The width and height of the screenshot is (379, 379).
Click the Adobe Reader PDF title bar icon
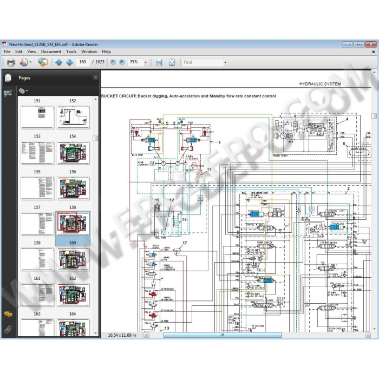pyautogui.click(x=5, y=44)
